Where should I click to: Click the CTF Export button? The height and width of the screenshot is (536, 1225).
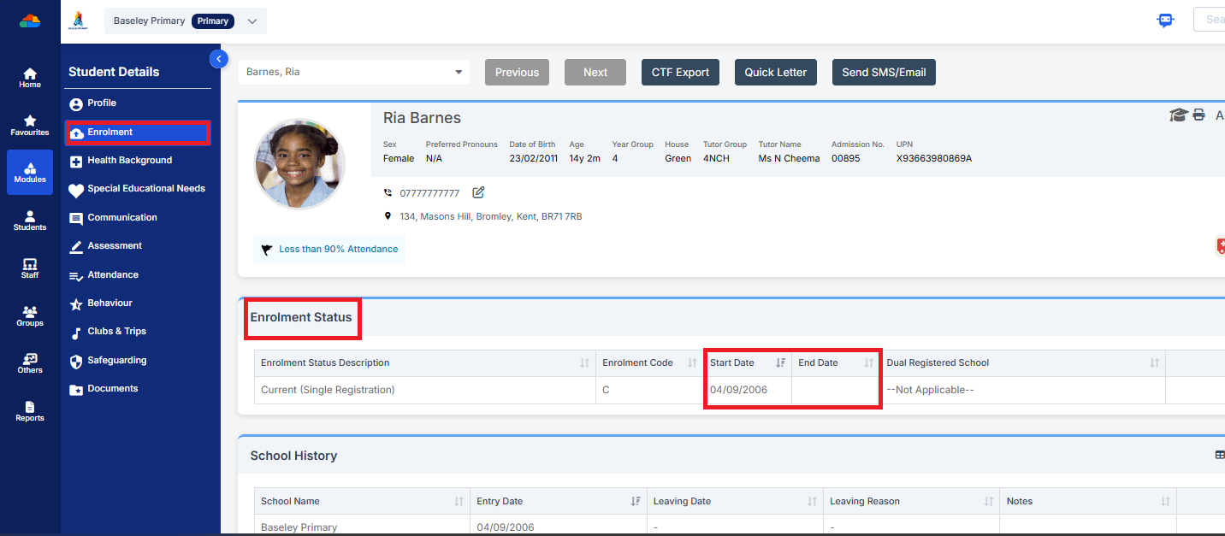680,73
